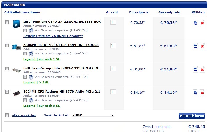
Task: Select the ASRock H61DE/S3 item checkbox
Action: 7,45
